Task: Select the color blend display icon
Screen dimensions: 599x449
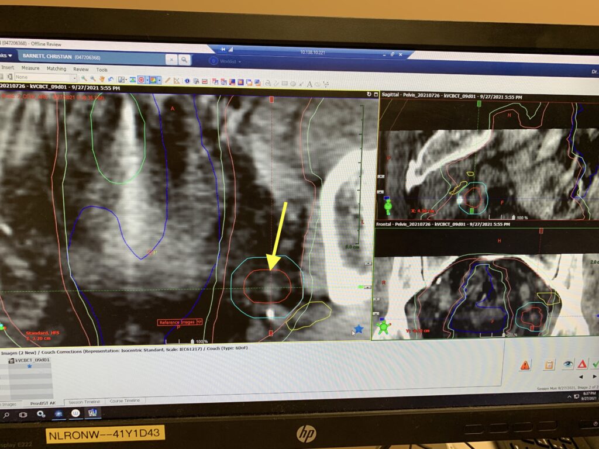Action: 153,80
